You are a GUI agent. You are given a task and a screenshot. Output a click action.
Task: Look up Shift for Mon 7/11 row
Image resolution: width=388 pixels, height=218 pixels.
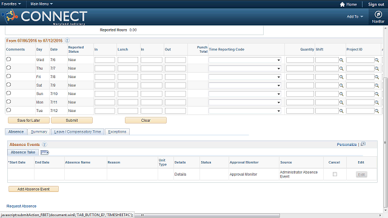[x=341, y=102]
